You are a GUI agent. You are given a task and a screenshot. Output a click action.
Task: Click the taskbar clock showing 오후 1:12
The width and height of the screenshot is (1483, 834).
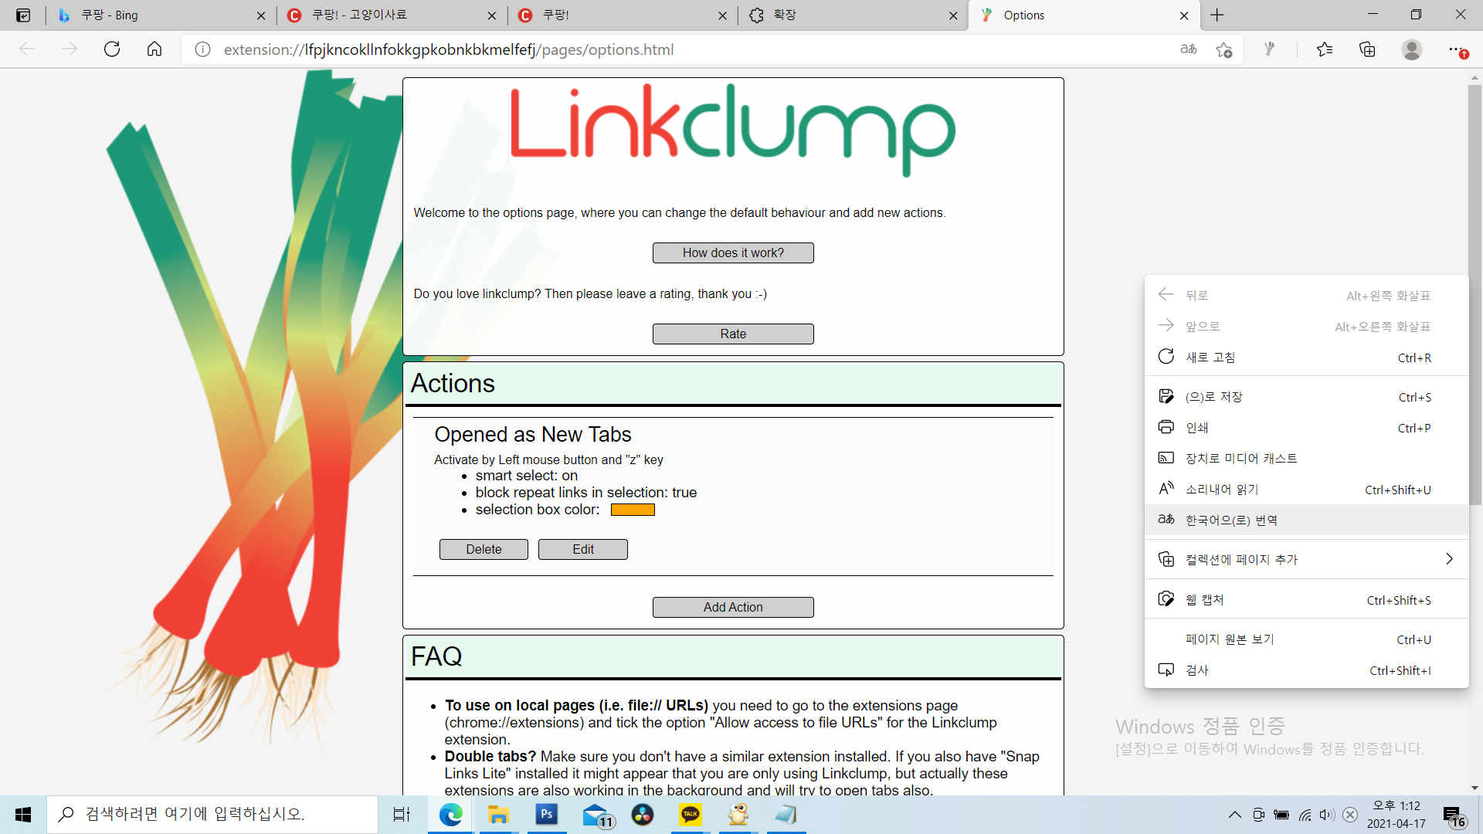tap(1396, 815)
